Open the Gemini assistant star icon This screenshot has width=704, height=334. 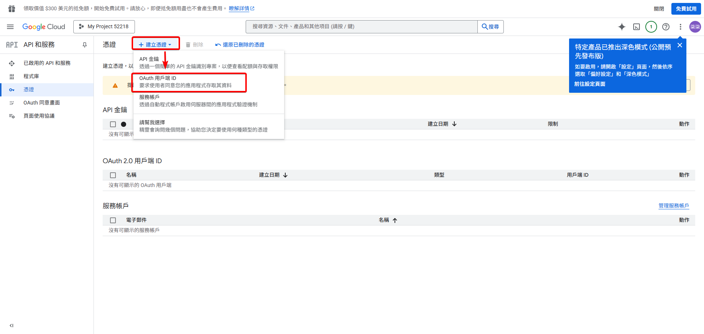point(621,26)
